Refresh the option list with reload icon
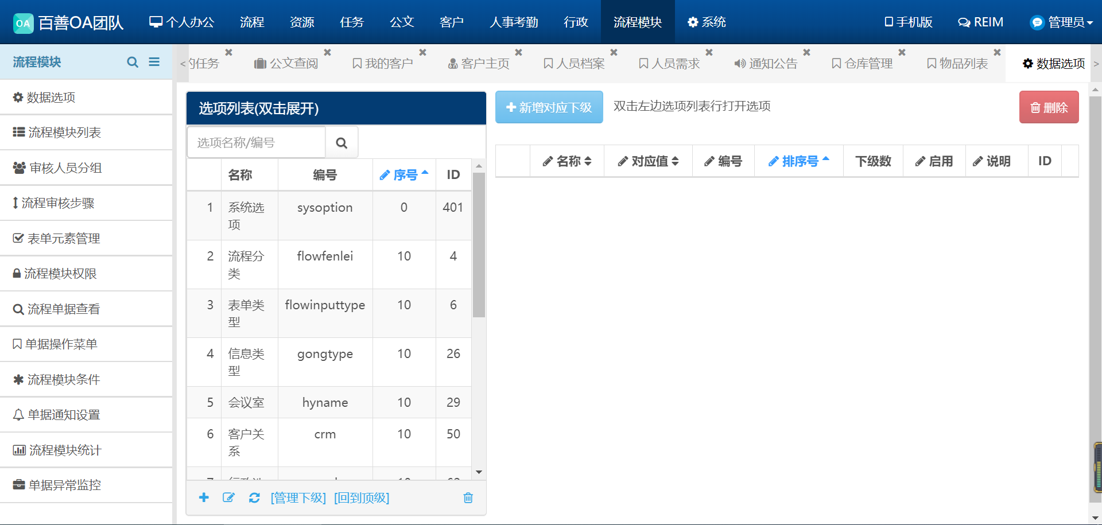The image size is (1102, 525). pyautogui.click(x=254, y=497)
